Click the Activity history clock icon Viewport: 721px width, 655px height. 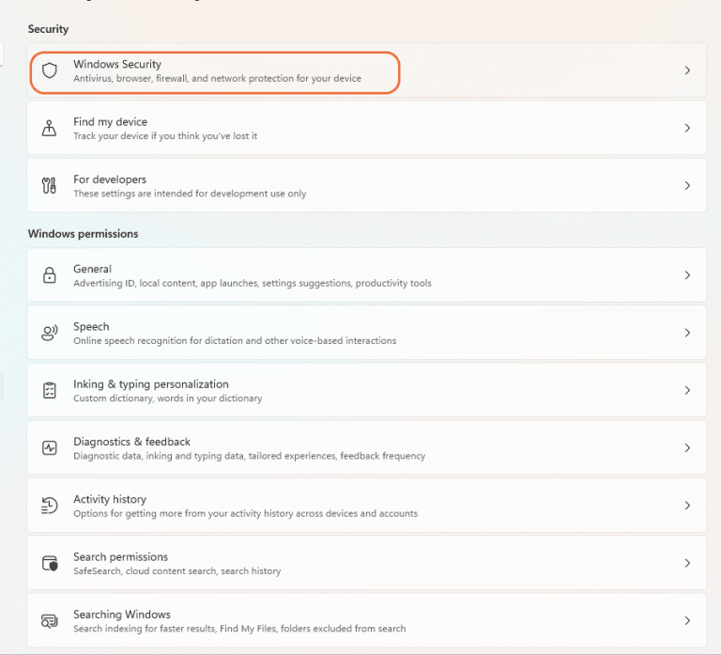pyautogui.click(x=50, y=506)
